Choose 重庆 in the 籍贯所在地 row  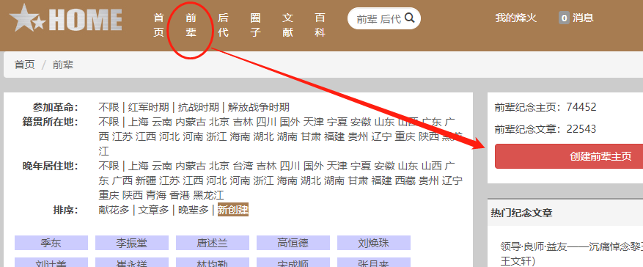[405, 136]
